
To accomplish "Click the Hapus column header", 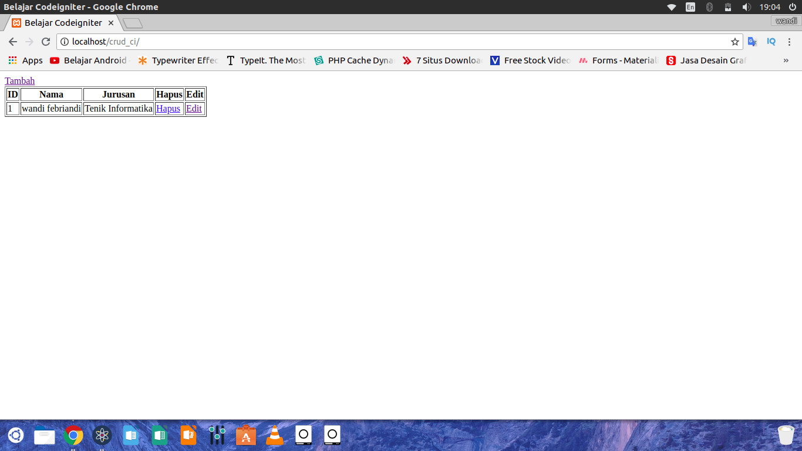I will coord(169,95).
